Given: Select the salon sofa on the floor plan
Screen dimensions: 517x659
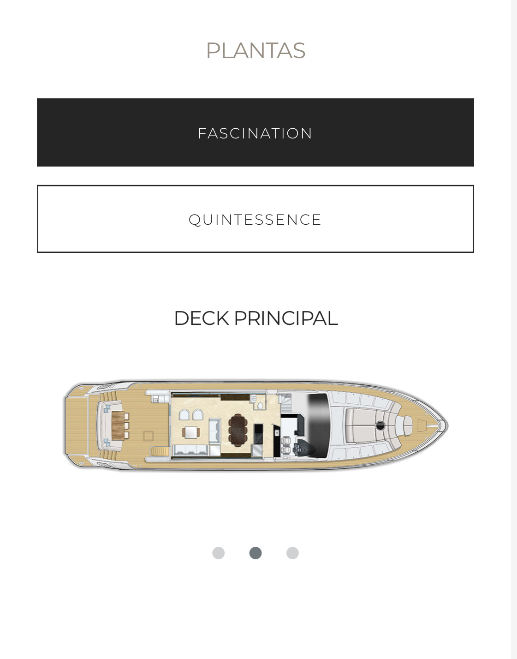Looking at the screenshot, I should [x=190, y=449].
